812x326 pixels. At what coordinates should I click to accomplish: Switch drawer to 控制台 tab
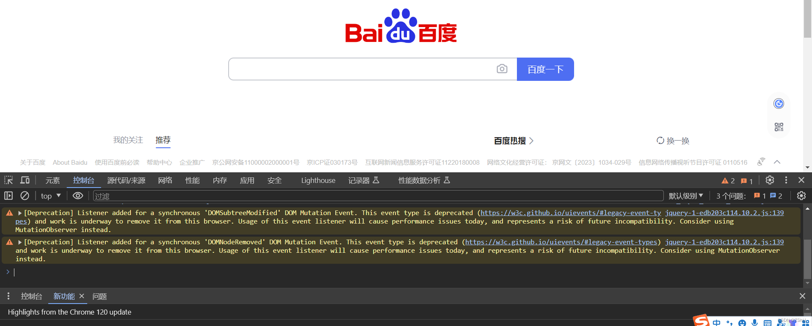31,296
